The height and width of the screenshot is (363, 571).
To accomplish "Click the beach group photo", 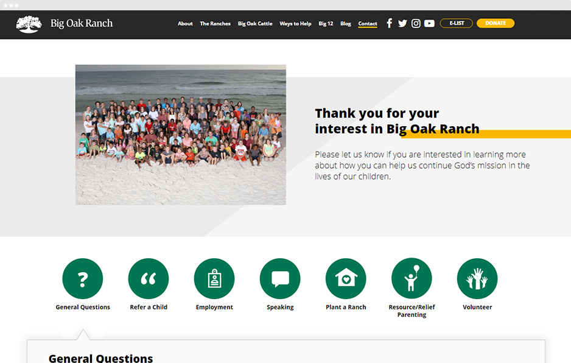I will click(181, 135).
